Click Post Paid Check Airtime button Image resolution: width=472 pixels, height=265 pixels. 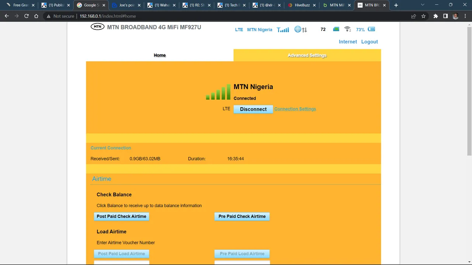(x=122, y=216)
